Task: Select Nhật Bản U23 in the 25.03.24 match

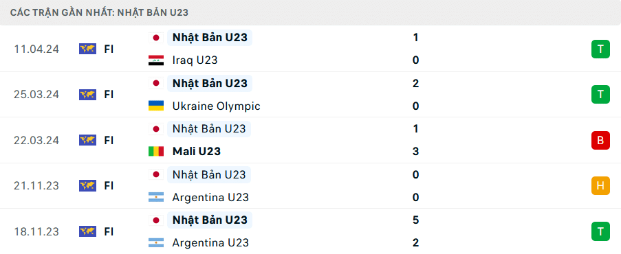Action: 210,83
